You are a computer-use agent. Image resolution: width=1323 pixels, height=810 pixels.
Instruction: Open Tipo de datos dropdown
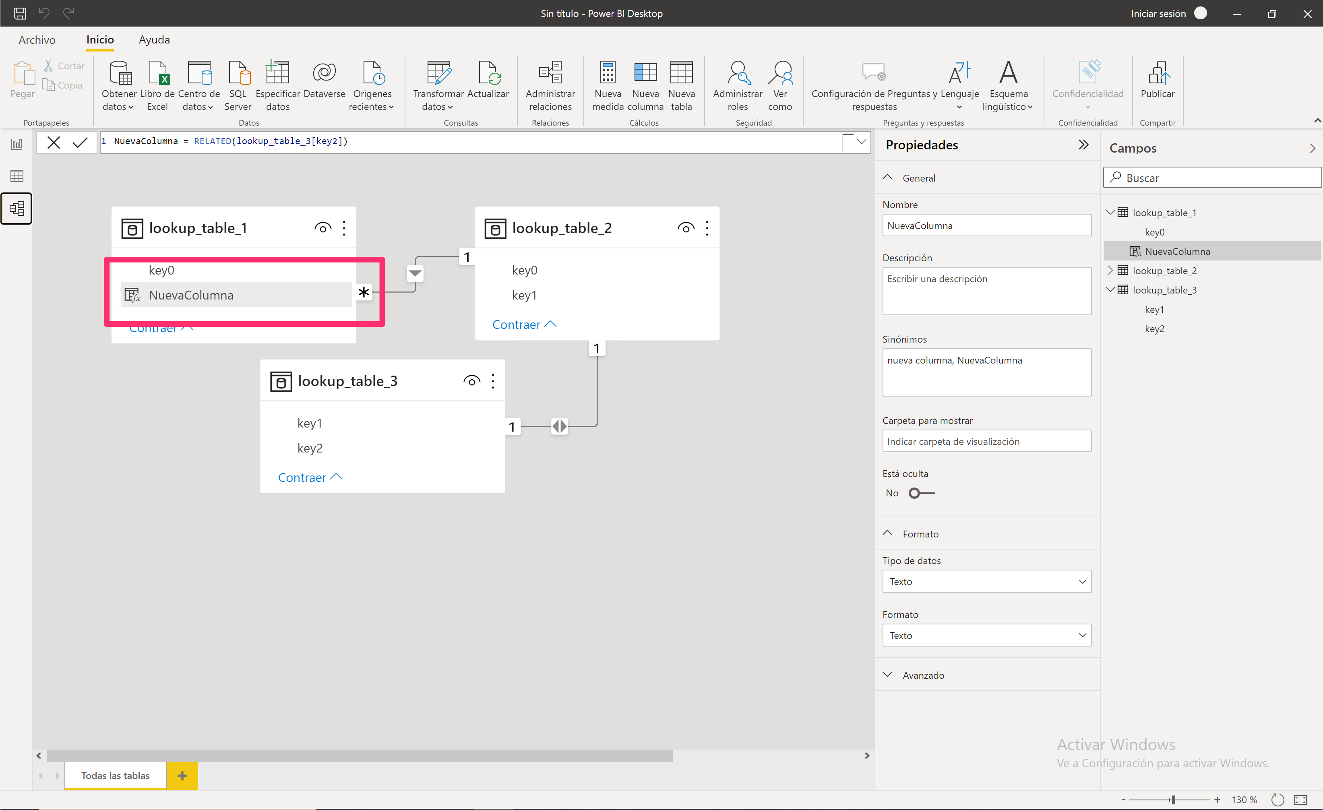point(986,581)
